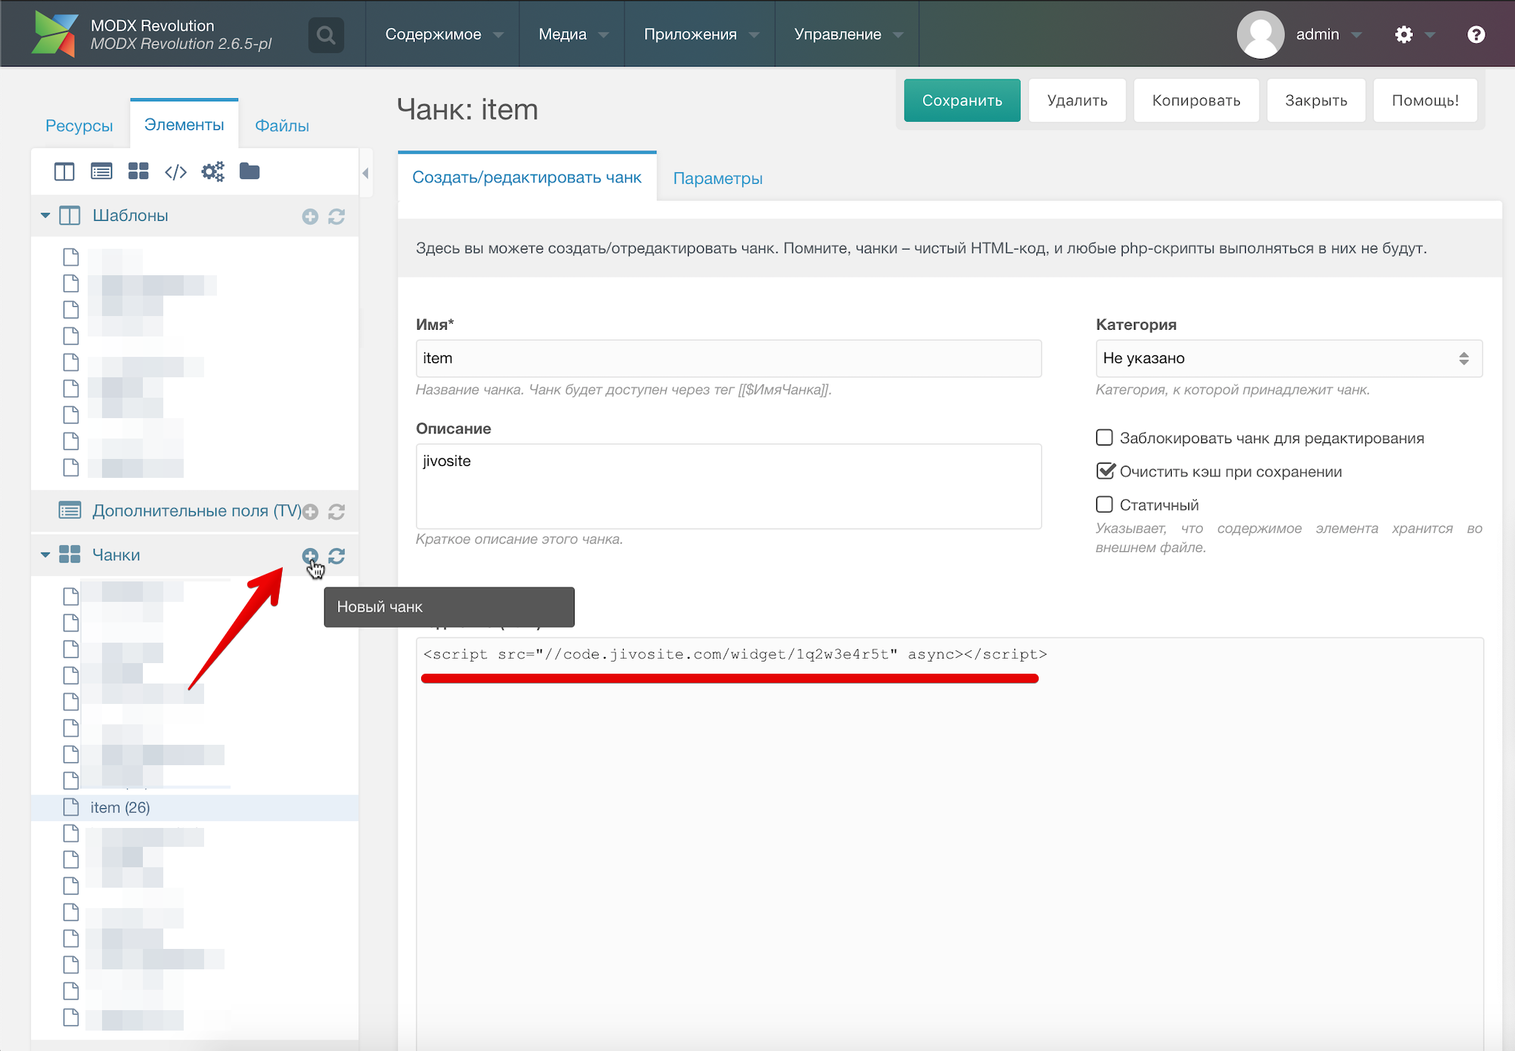Click in the chunk code editor
Viewport: 1515px width, 1051px height.
click(x=950, y=843)
